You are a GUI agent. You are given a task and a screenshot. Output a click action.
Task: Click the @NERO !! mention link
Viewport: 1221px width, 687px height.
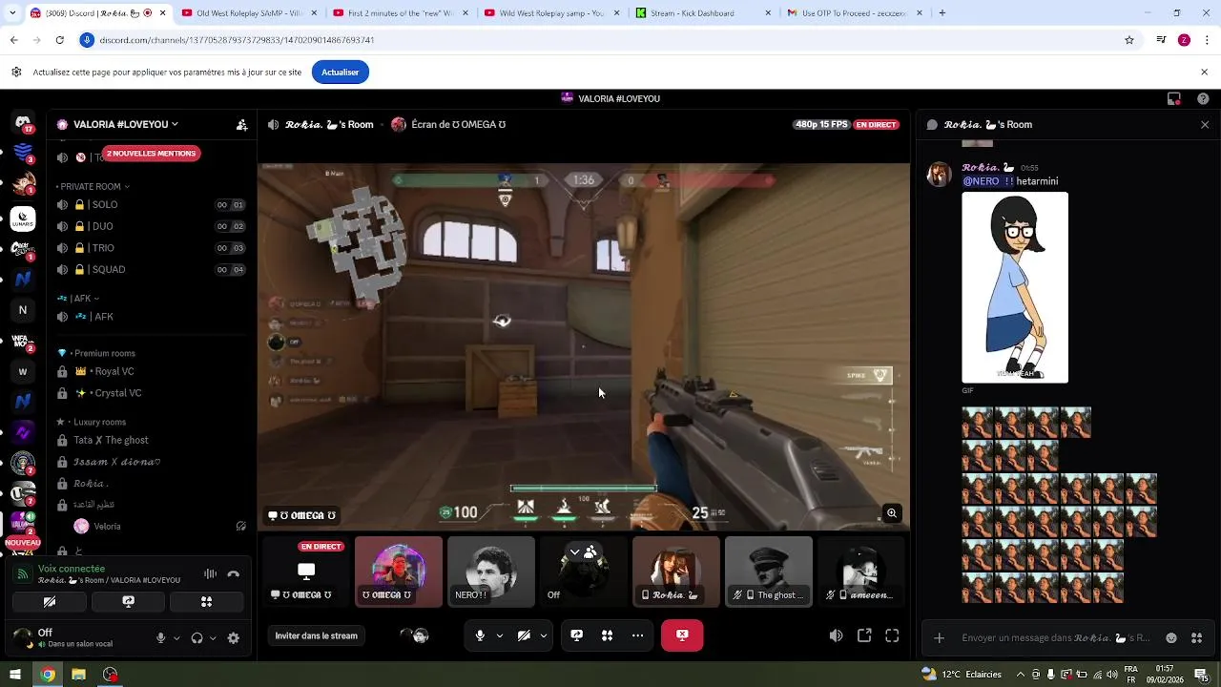click(x=988, y=181)
